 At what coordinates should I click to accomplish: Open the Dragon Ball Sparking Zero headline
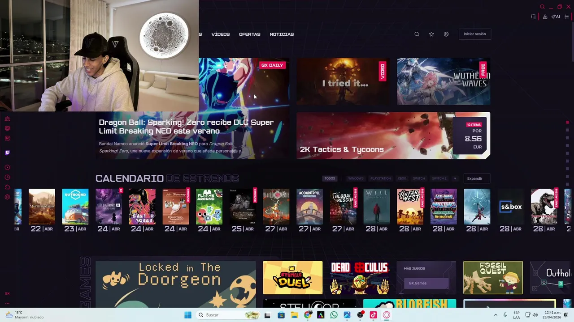tap(186, 127)
